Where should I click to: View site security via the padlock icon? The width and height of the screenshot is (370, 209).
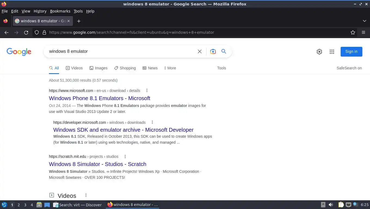pyautogui.click(x=44, y=32)
